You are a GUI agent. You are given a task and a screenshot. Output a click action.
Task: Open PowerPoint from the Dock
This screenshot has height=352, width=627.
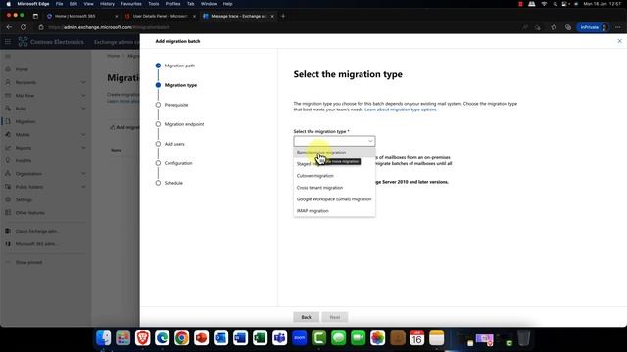point(201,338)
